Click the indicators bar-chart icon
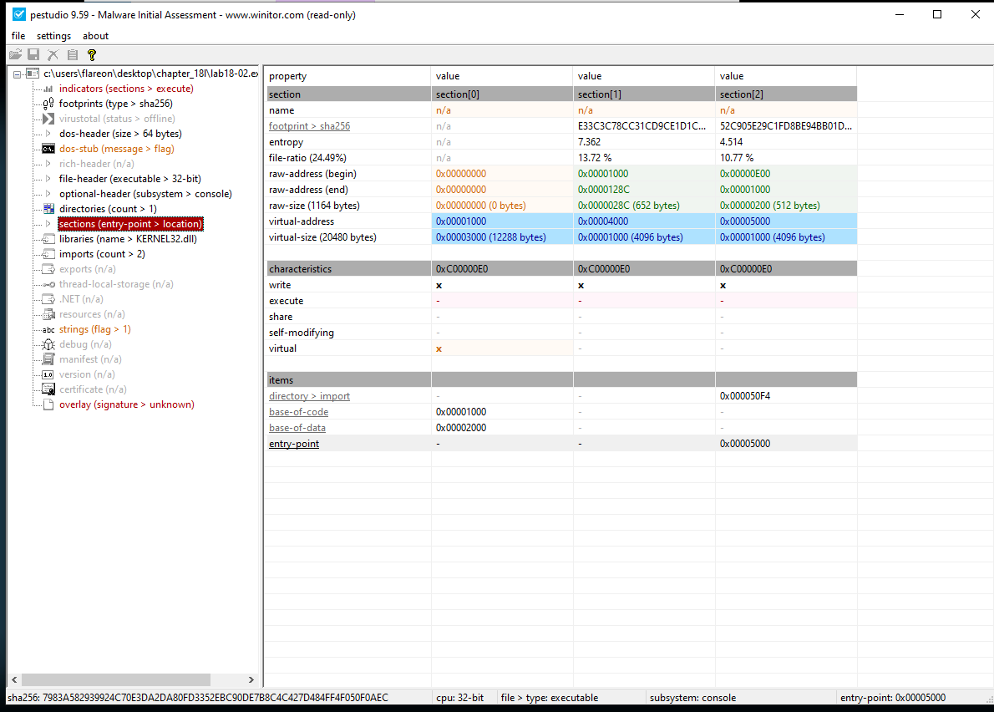 (48, 89)
